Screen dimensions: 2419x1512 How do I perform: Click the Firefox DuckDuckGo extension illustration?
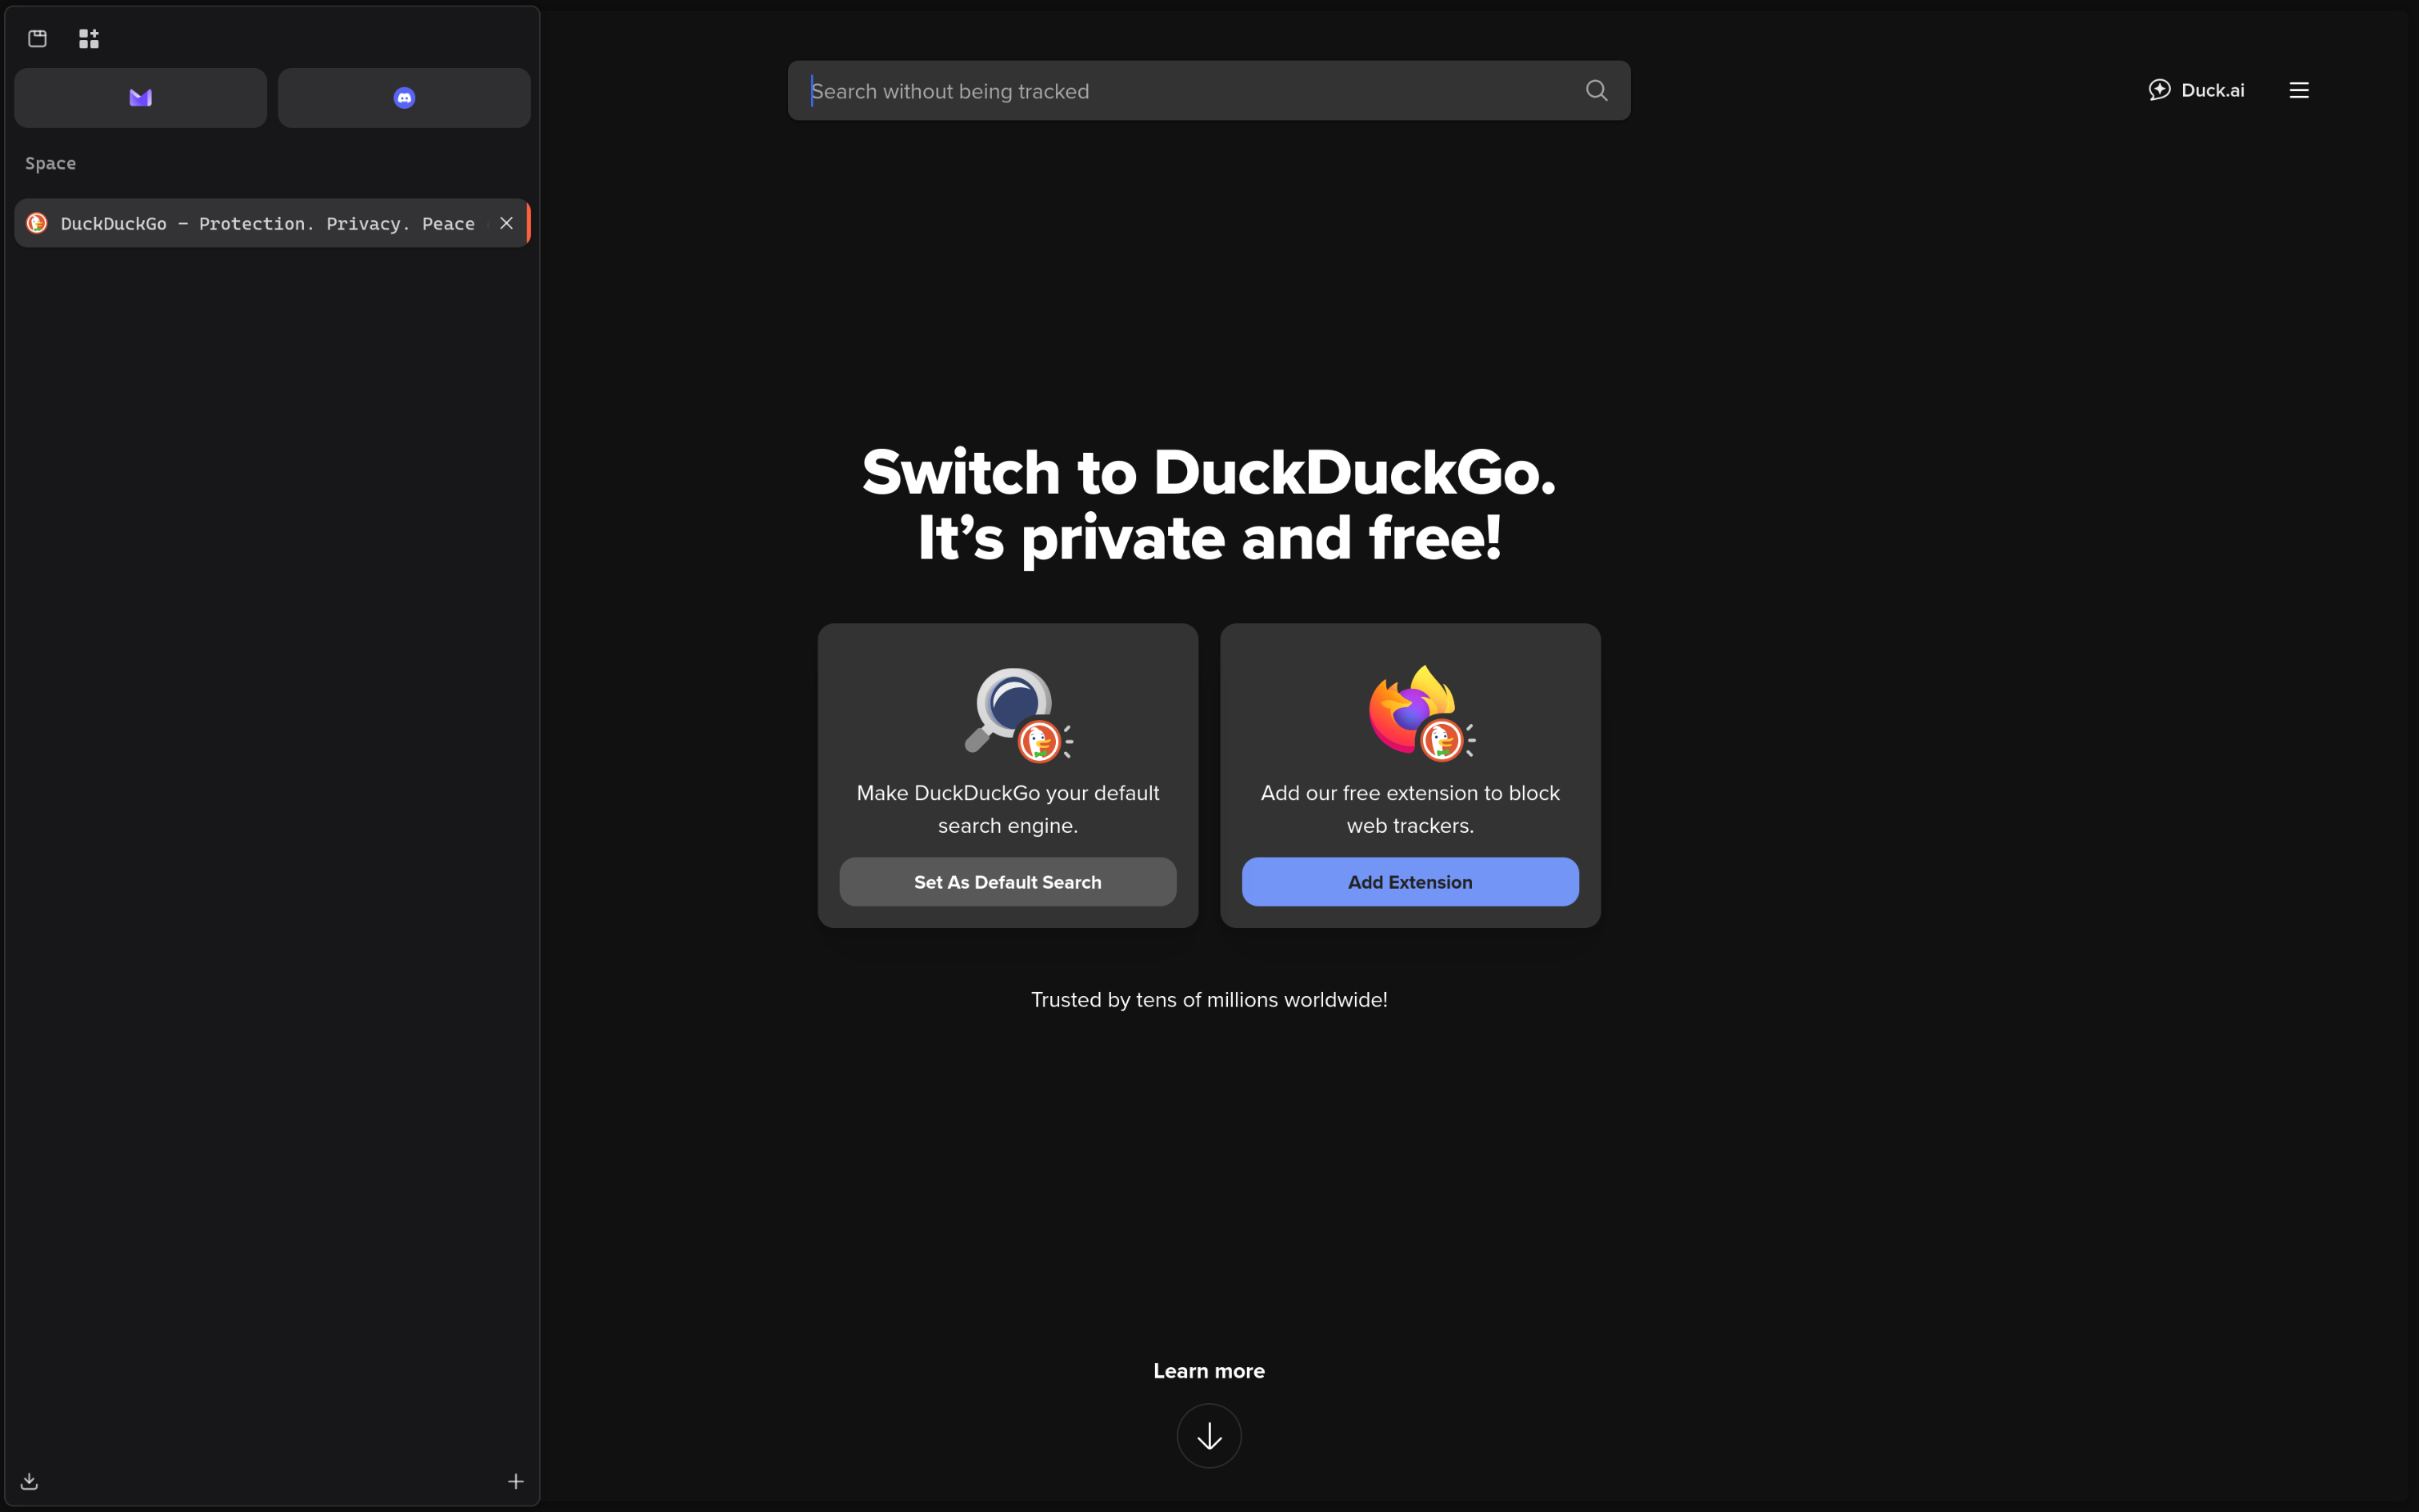1421,713
